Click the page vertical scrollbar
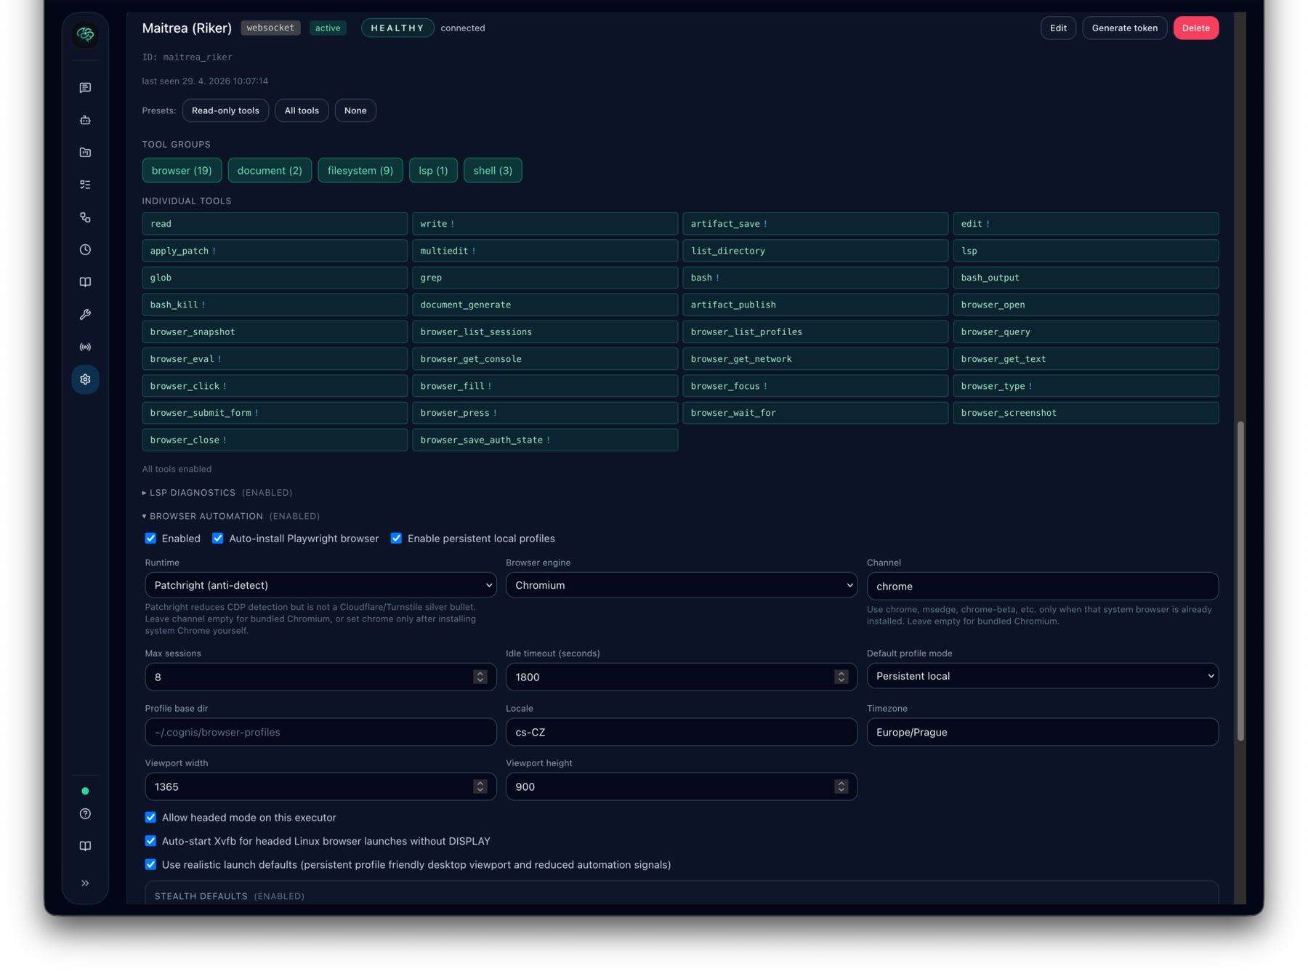Image resolution: width=1308 pixels, height=974 pixels. [1240, 581]
